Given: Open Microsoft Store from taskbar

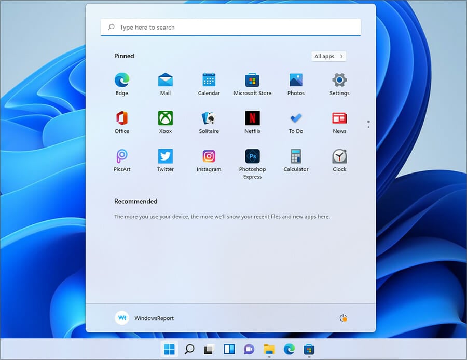Looking at the screenshot, I should 309,349.
